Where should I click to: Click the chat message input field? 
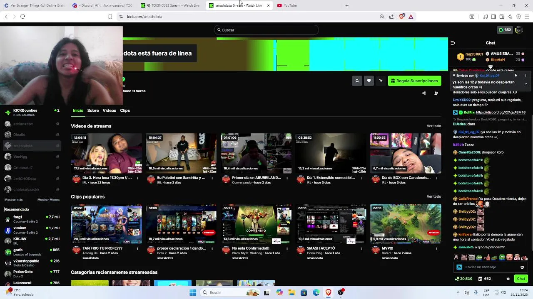pyautogui.click(x=491, y=267)
